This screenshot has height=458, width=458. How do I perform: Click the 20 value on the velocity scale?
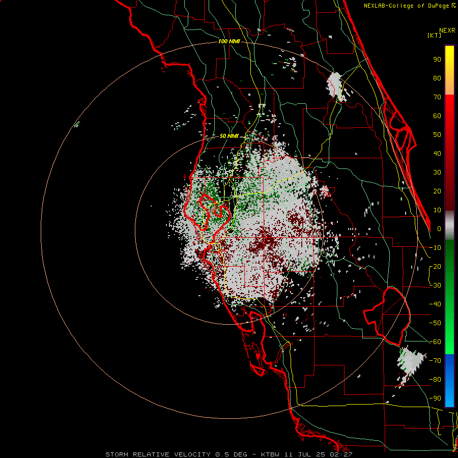[x=437, y=191]
